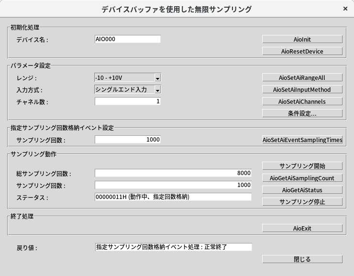The width and height of the screenshot is (354, 276).
Task: Focus the チャネル数 input field
Action: click(x=127, y=101)
